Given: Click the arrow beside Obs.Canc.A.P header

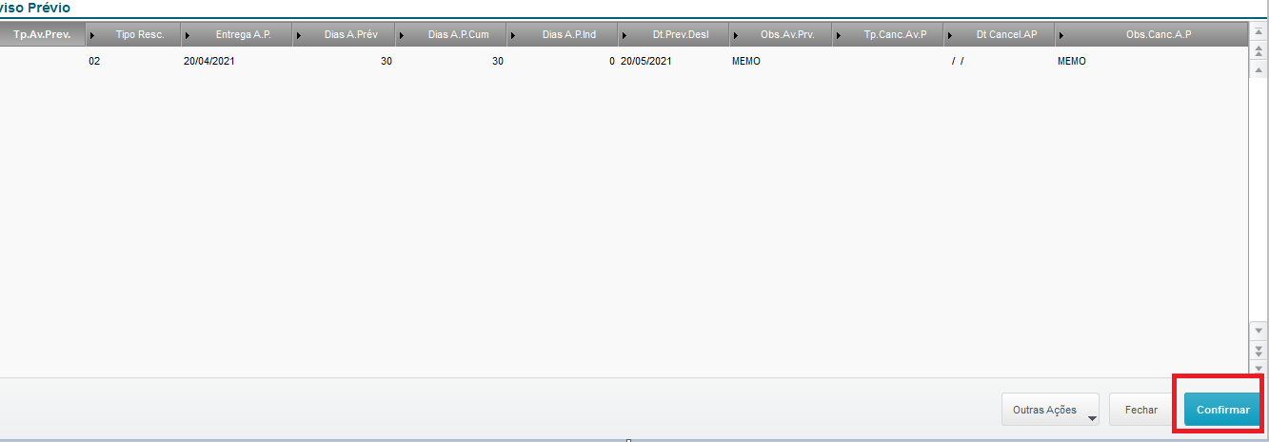Looking at the screenshot, I should coord(1061,35).
